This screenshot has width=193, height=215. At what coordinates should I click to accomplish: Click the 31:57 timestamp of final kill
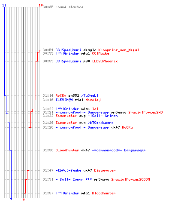click(x=48, y=193)
